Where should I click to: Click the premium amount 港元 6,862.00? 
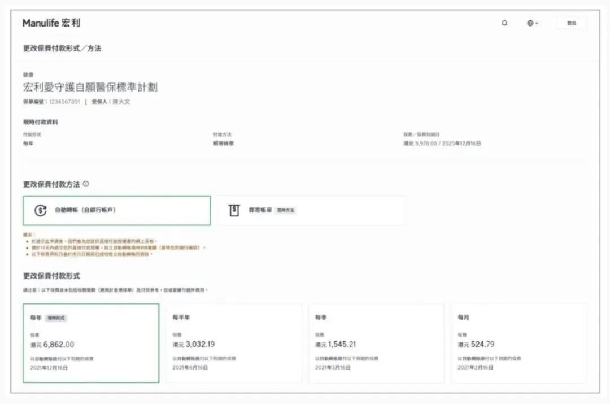point(52,345)
